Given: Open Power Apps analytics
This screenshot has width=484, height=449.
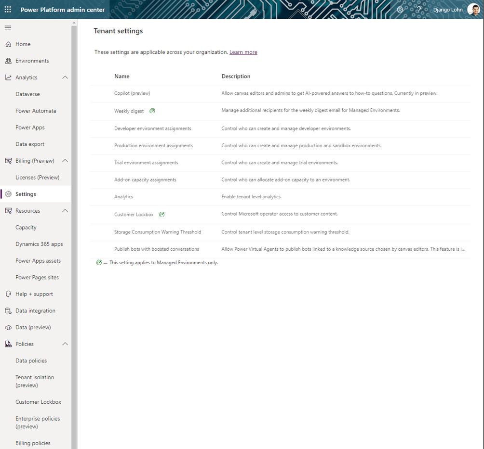Looking at the screenshot, I should pos(30,127).
